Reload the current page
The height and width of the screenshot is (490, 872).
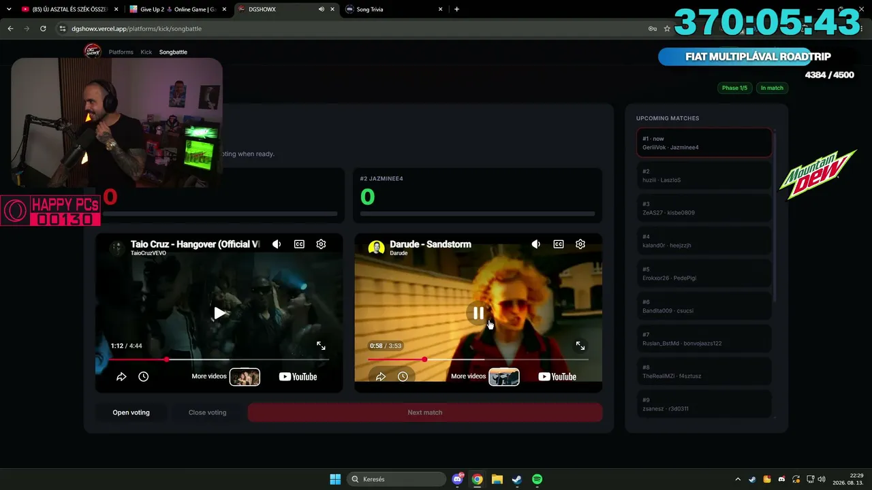click(x=43, y=29)
